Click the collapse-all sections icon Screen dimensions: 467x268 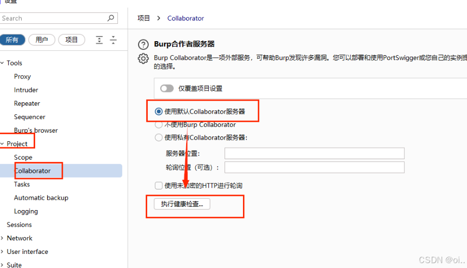point(113,40)
